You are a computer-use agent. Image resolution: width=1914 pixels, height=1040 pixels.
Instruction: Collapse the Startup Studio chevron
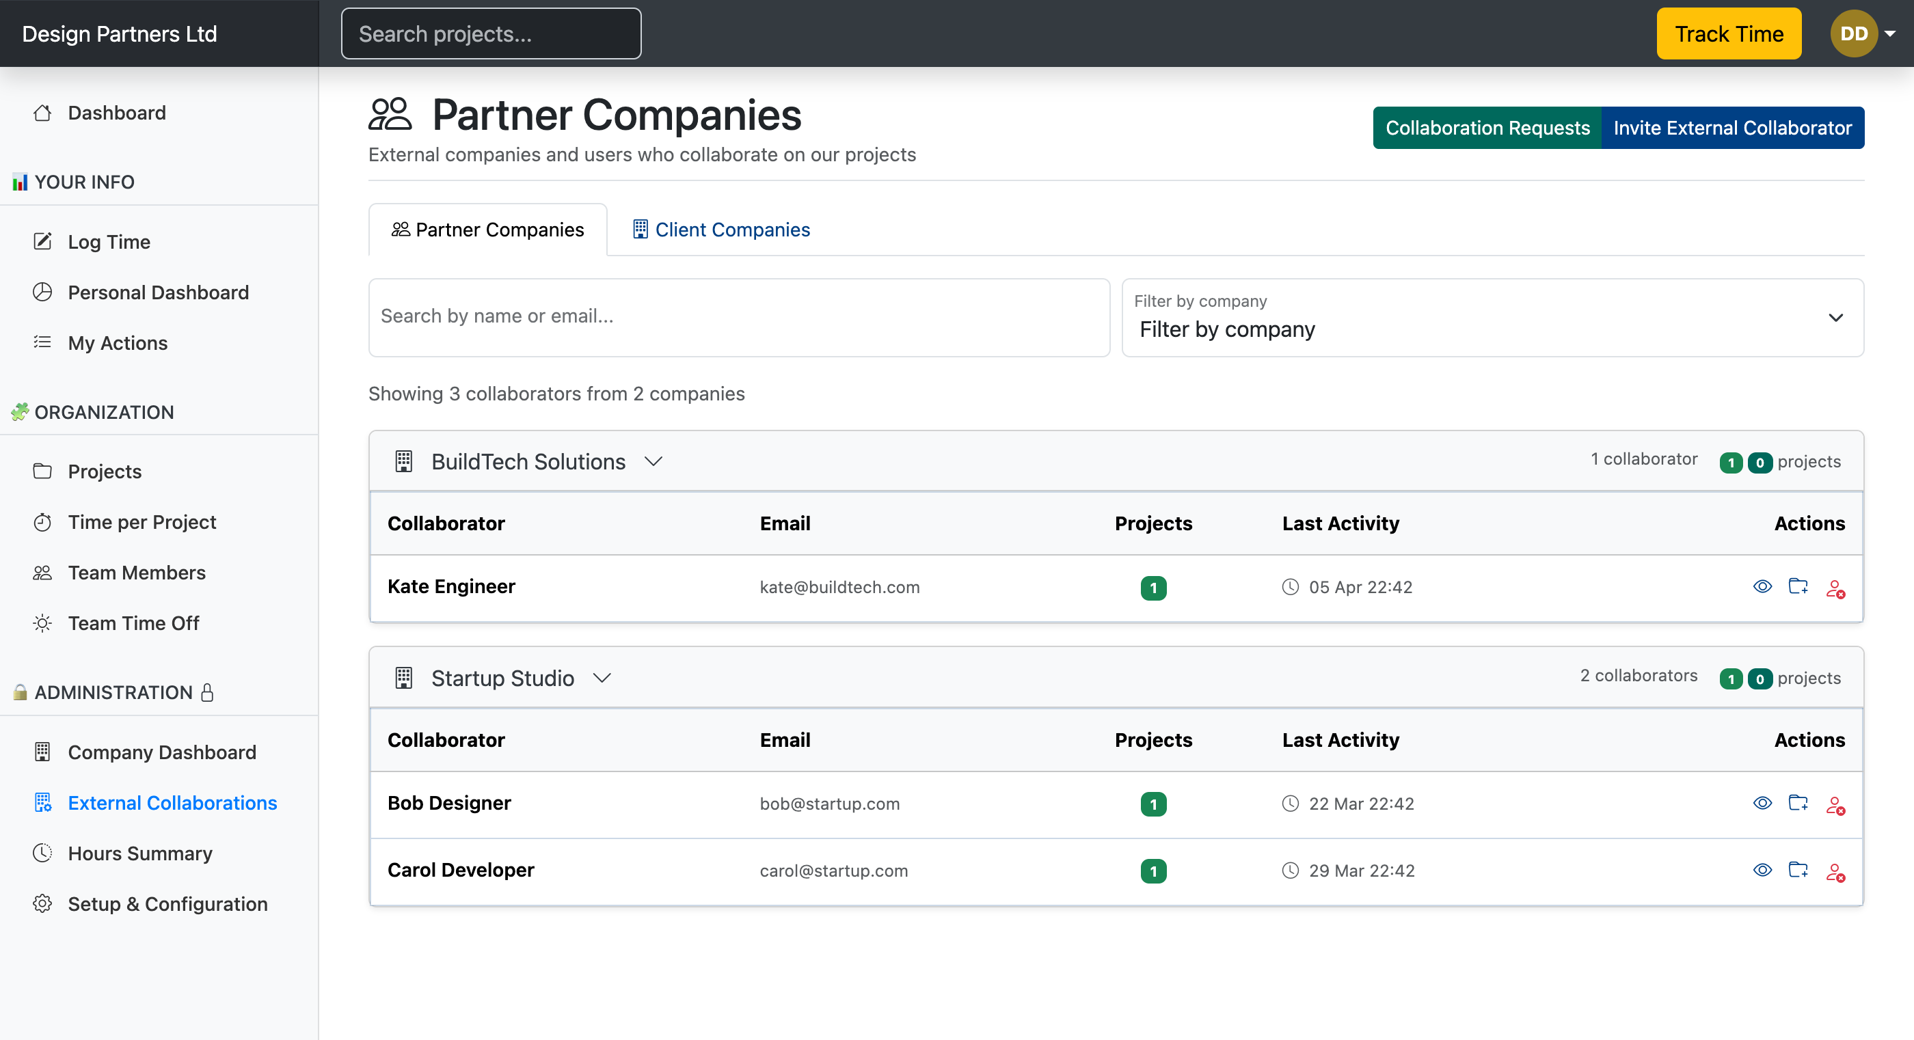pyautogui.click(x=602, y=677)
